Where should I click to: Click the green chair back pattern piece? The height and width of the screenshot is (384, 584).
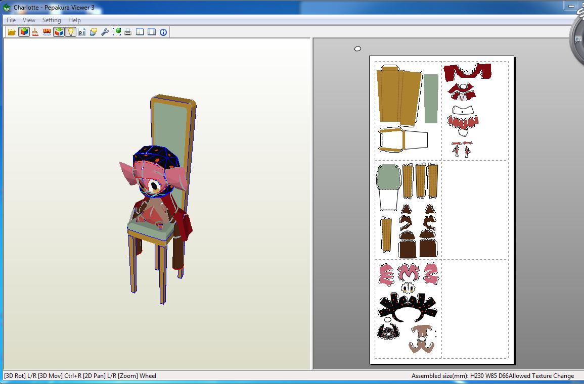[x=431, y=98]
